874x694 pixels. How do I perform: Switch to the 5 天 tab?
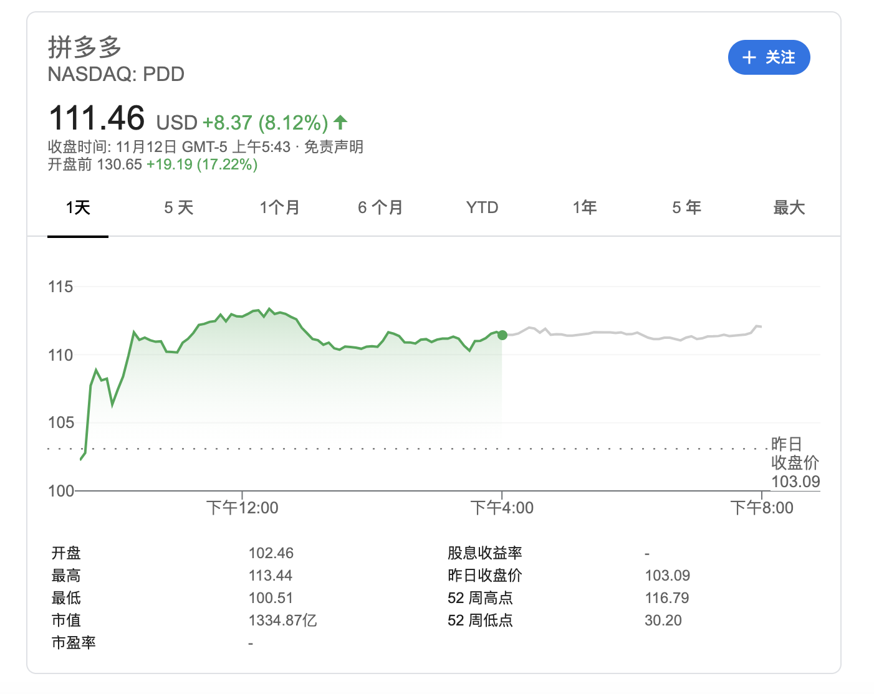pos(179,207)
